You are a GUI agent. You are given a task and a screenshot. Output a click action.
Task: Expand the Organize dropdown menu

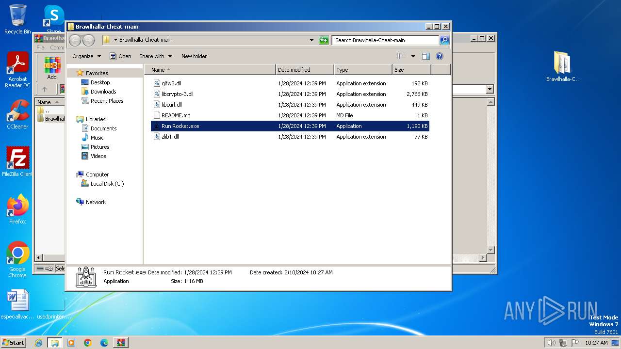tap(86, 56)
